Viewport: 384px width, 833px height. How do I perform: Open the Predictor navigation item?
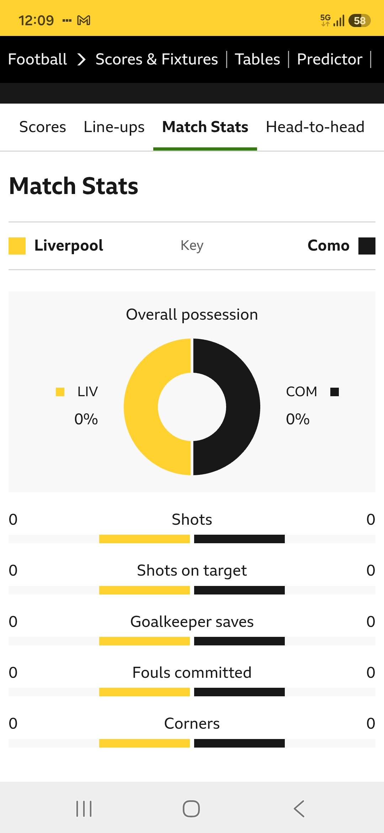pyautogui.click(x=330, y=59)
